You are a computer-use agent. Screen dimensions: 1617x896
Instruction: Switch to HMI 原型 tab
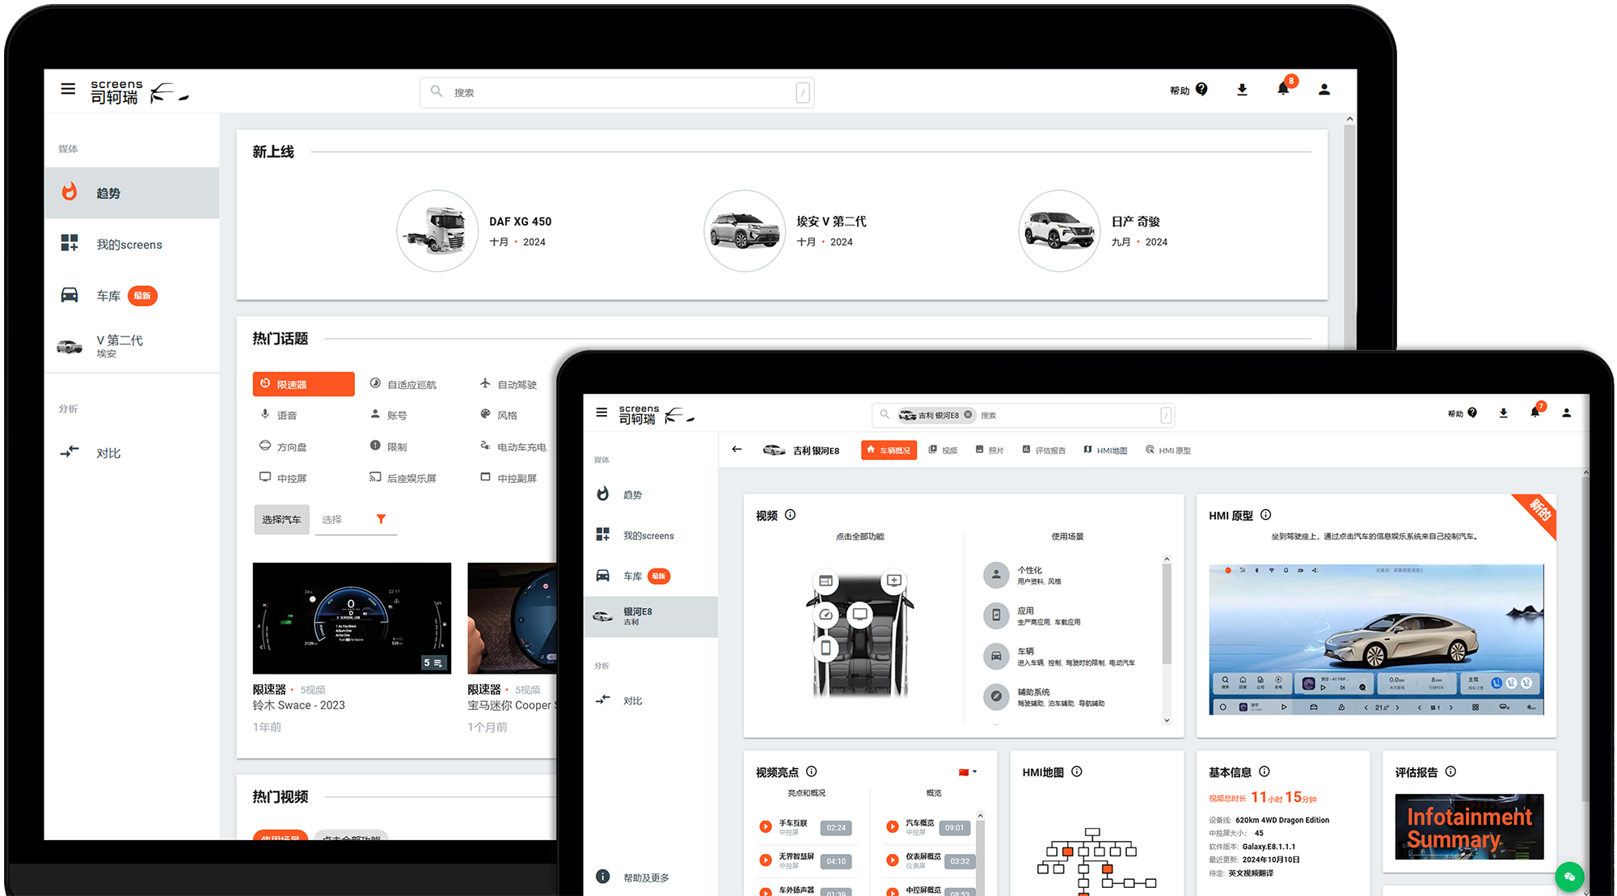pos(1168,450)
